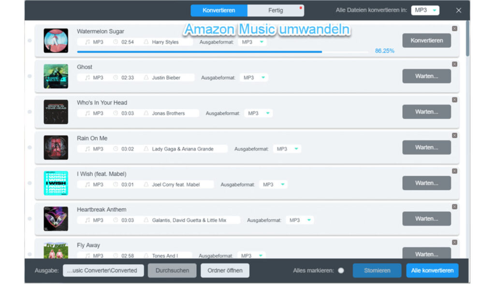Click Stornieren to cancel conversion
Screen dimensions: 495x284
click(377, 271)
